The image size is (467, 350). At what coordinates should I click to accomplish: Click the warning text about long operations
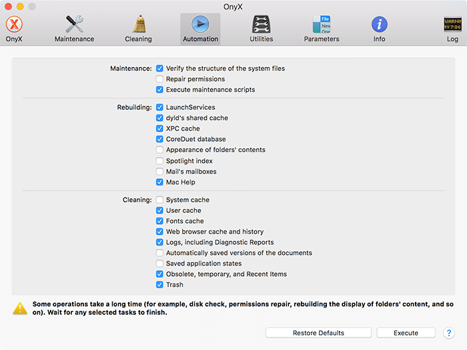(243, 308)
